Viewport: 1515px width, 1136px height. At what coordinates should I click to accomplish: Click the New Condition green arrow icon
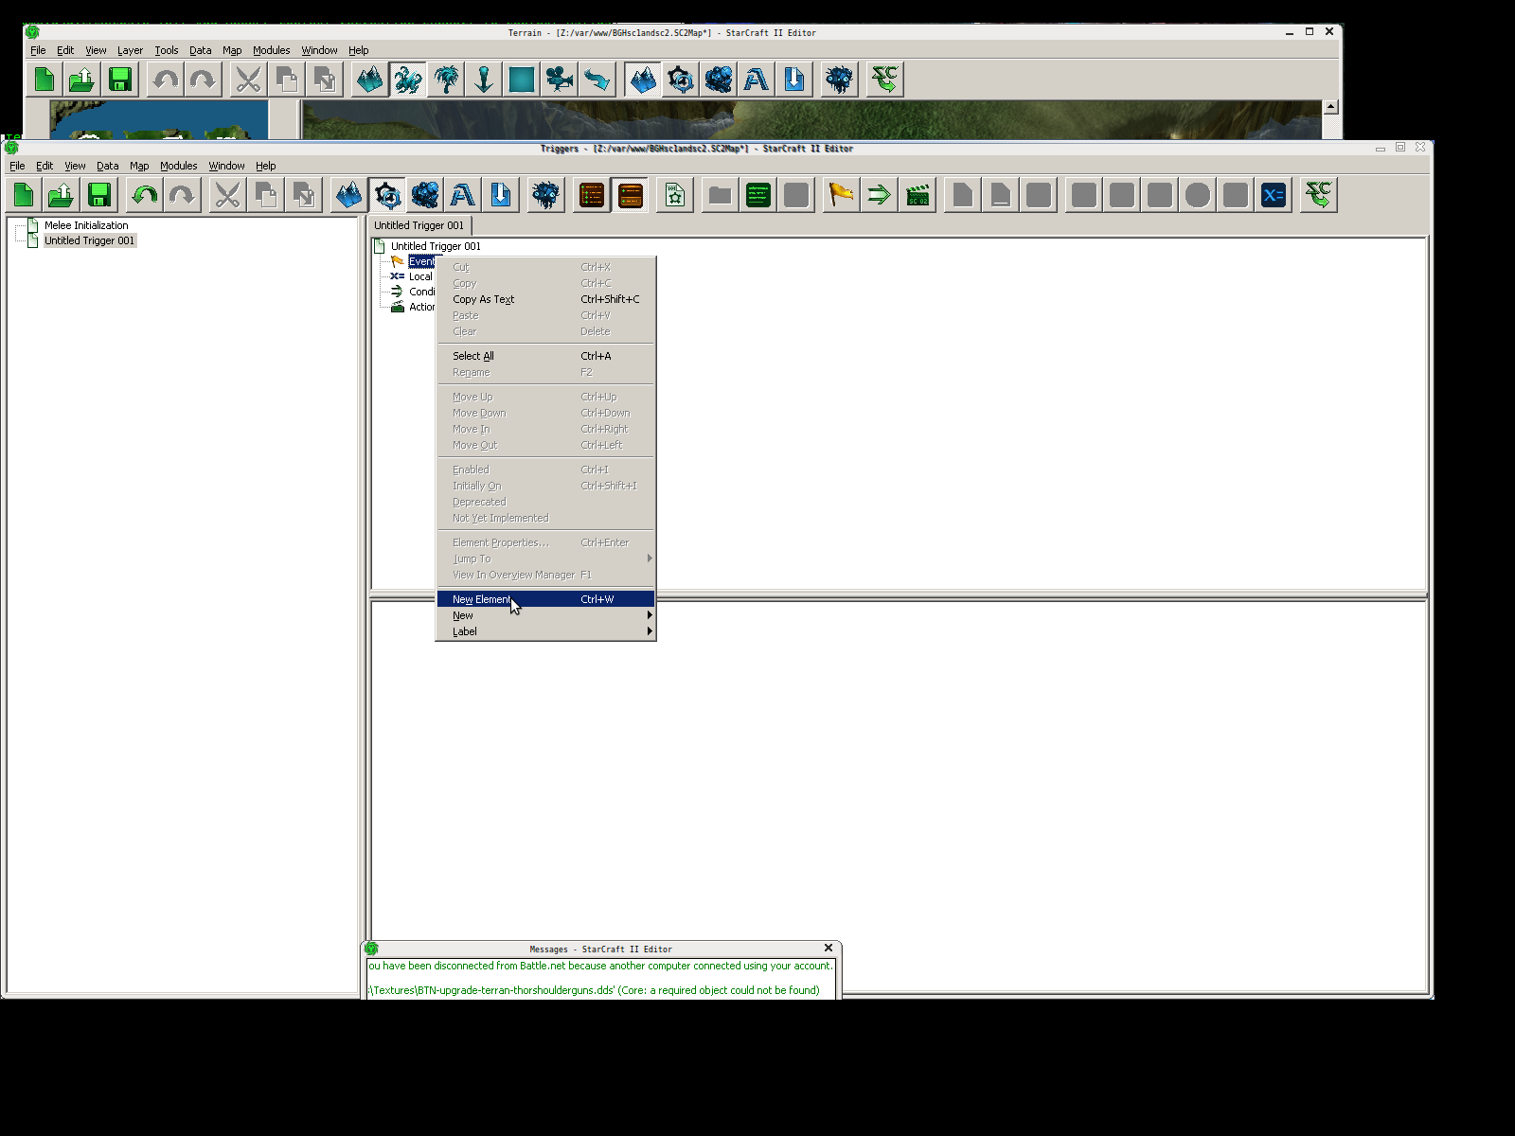(x=879, y=195)
